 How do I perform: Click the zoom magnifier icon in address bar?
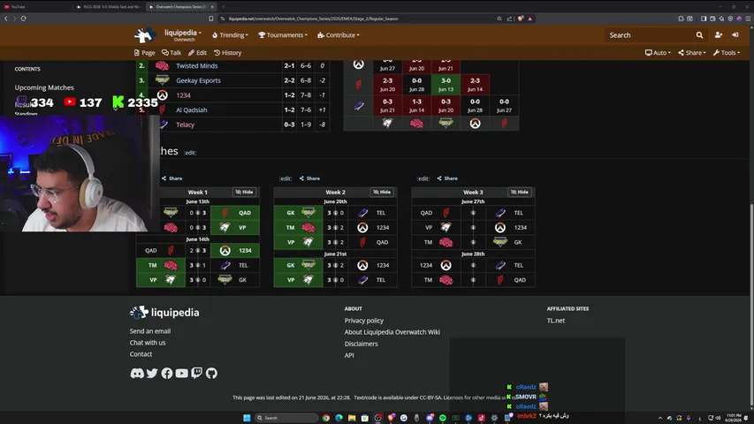coord(499,19)
